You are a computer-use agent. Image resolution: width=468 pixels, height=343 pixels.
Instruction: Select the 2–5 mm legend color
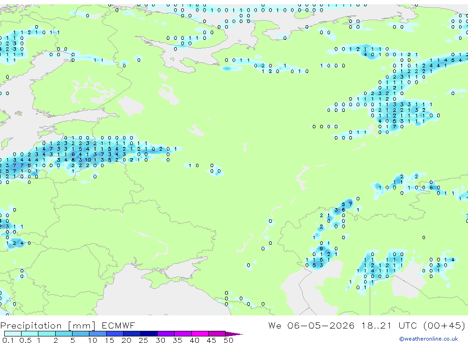[x=64, y=334]
